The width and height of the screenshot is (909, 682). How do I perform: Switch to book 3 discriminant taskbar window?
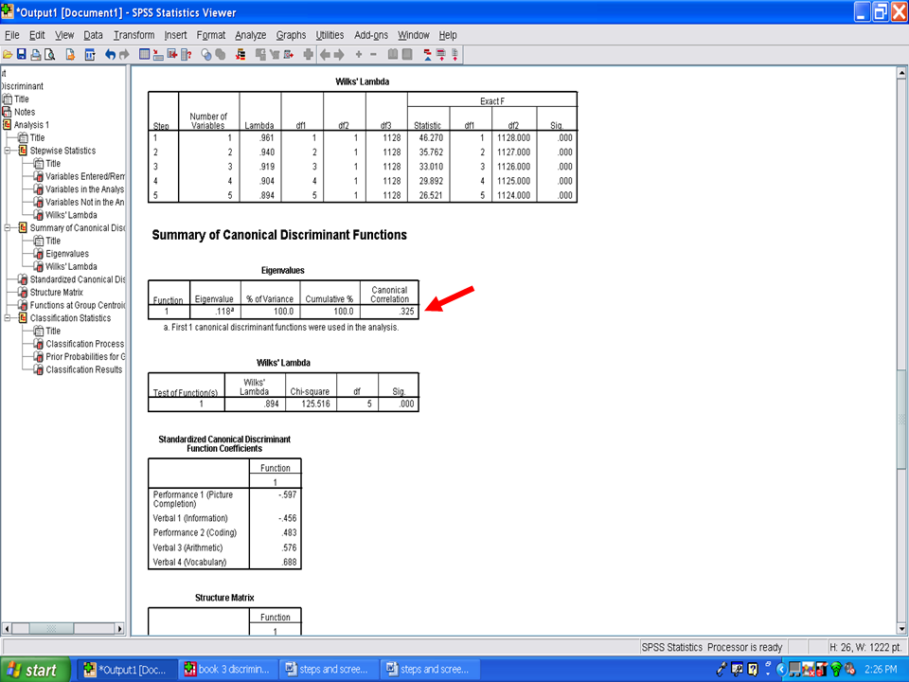click(230, 670)
